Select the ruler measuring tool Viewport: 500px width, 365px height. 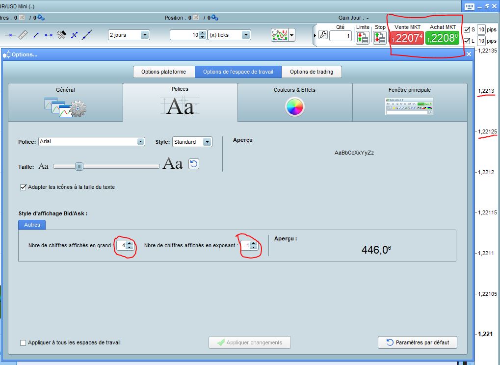click(23, 35)
